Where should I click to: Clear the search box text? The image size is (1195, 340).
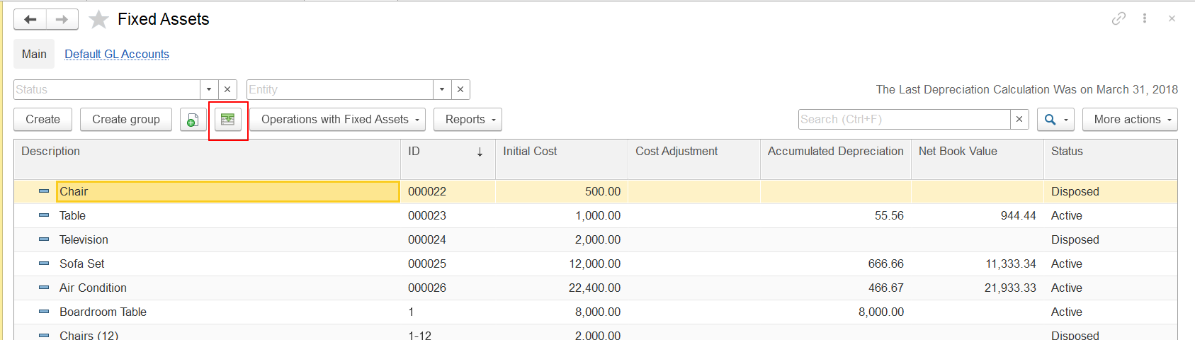(1019, 119)
